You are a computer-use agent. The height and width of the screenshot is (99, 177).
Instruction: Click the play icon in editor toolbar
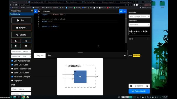click(x=39, y=11)
